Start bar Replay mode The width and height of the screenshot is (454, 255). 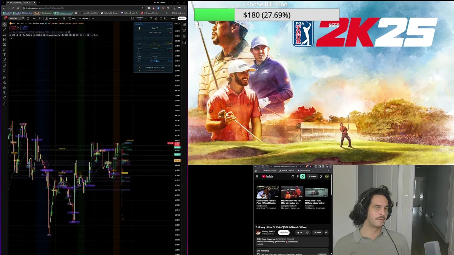(x=84, y=18)
